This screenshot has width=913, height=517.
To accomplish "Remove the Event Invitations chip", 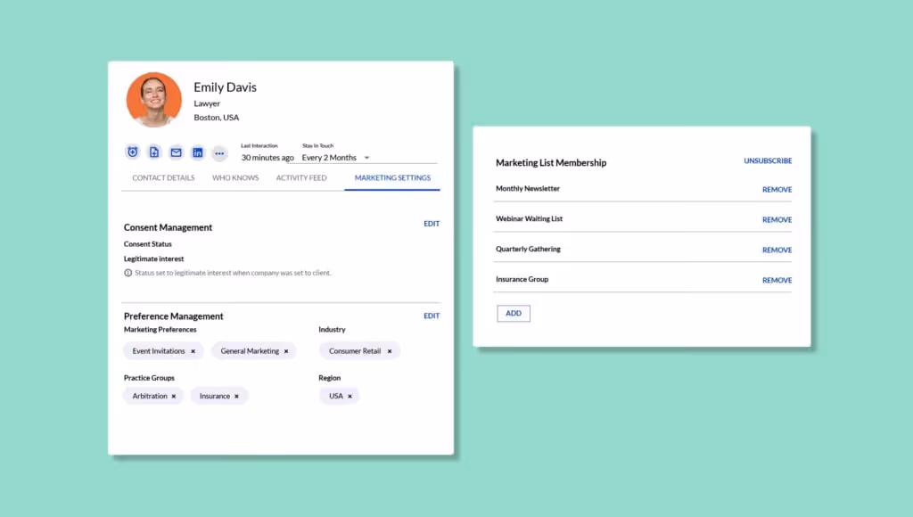I will pyautogui.click(x=193, y=351).
